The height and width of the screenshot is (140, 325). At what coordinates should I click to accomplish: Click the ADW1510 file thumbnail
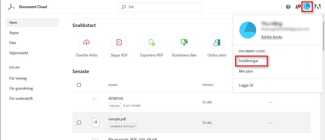[x=96, y=102]
